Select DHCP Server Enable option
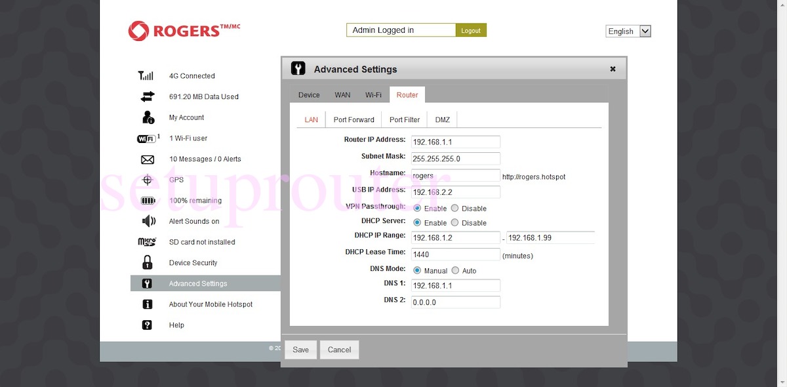Screen dimensions: 787x387 coord(417,222)
